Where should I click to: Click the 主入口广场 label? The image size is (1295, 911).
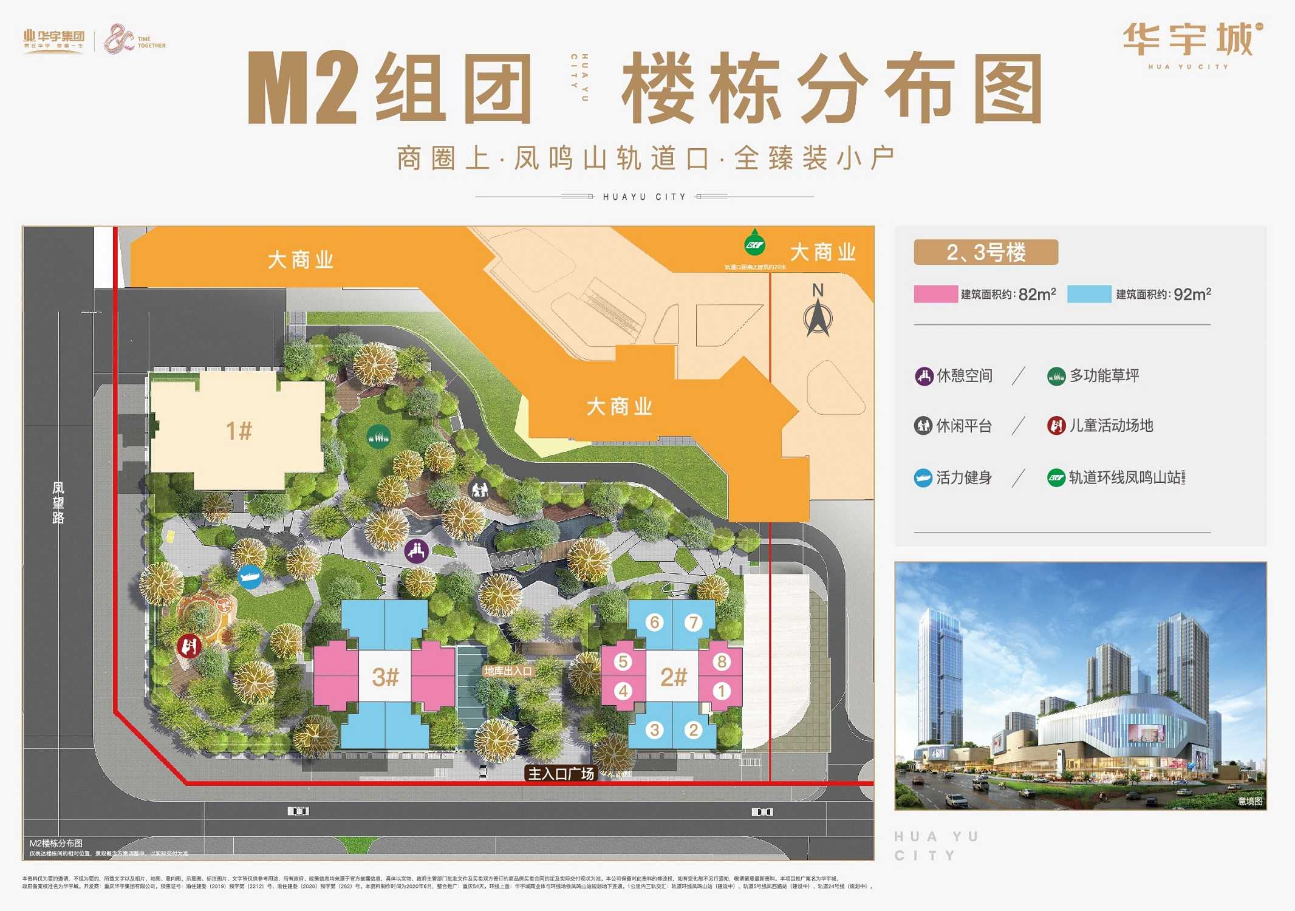[561, 774]
